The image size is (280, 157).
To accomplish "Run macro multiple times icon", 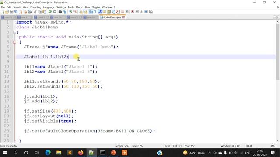I will [x=146, y=12].
